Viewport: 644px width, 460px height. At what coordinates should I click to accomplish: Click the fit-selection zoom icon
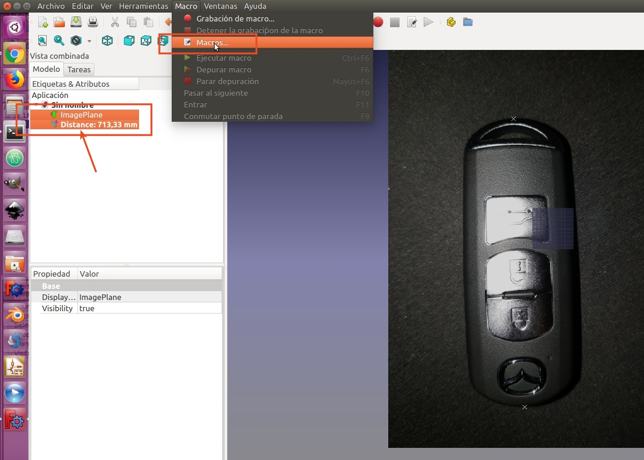coord(59,41)
